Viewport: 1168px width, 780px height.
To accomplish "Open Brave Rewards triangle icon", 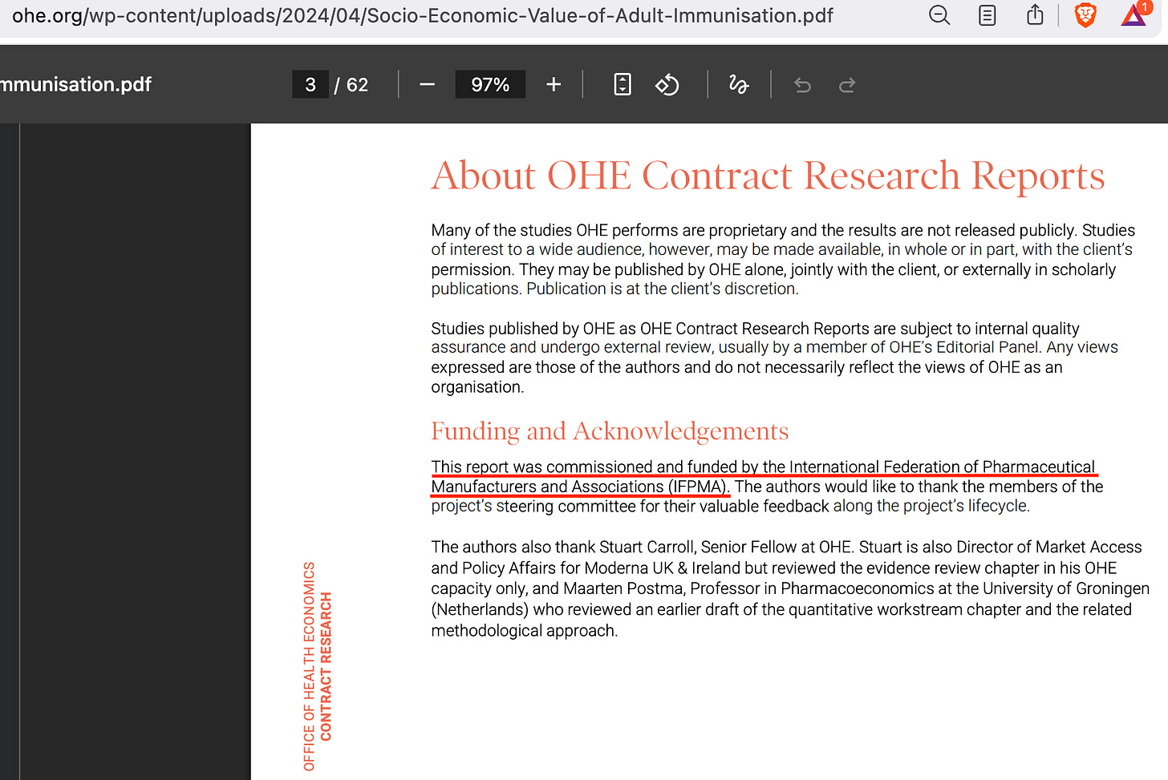I will tap(1134, 14).
